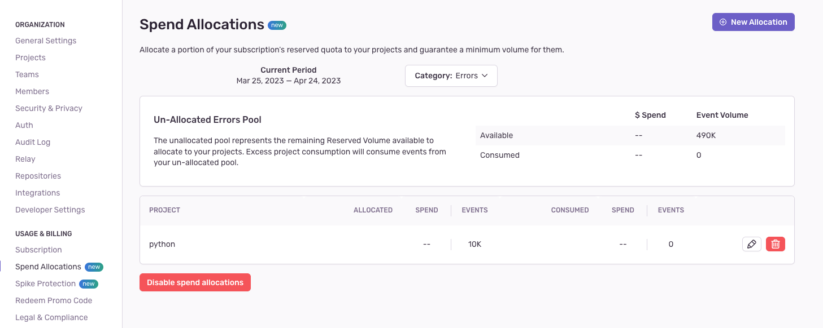Open the Category Errors dropdown

click(451, 76)
